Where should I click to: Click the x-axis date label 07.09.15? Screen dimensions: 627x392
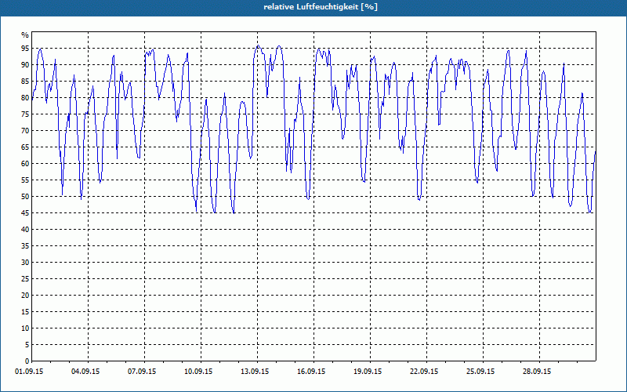(142, 372)
